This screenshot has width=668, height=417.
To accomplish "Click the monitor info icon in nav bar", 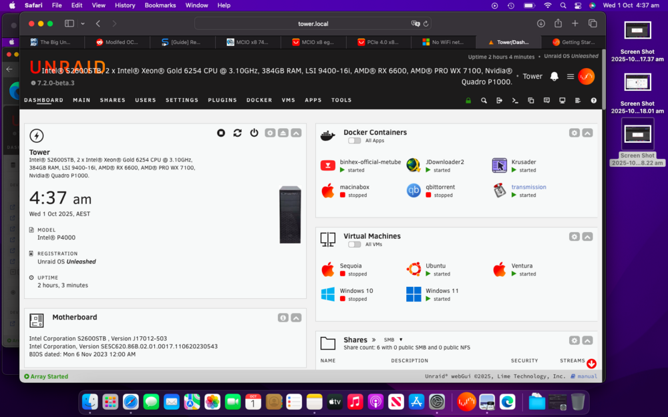I will pyautogui.click(x=562, y=101).
